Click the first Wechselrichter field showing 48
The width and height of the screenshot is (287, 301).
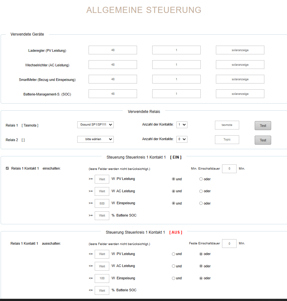coord(112,65)
